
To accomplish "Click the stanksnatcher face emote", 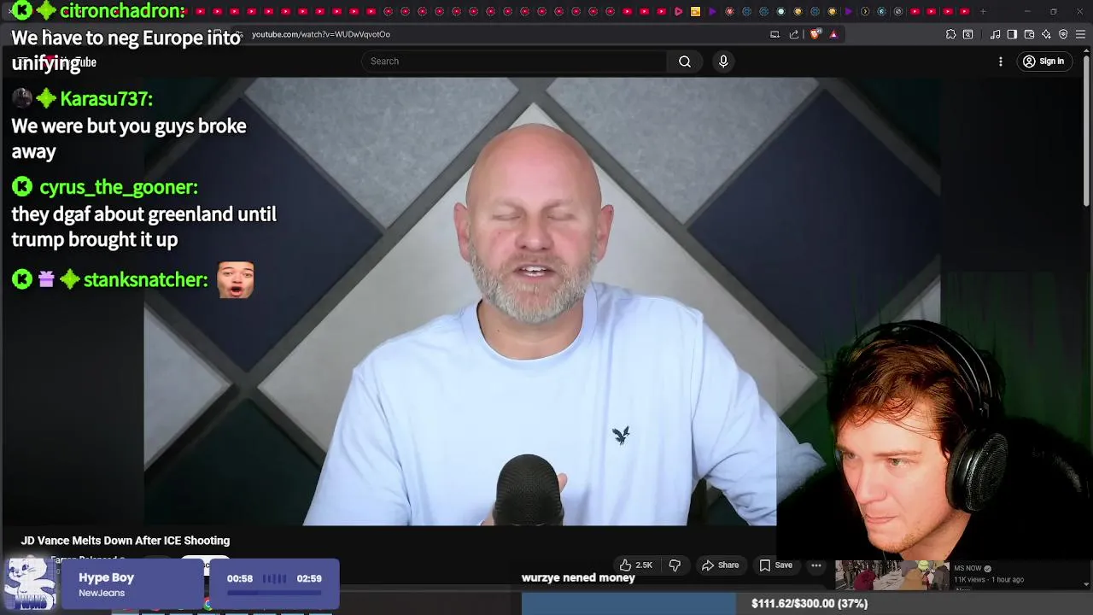I will (x=235, y=280).
